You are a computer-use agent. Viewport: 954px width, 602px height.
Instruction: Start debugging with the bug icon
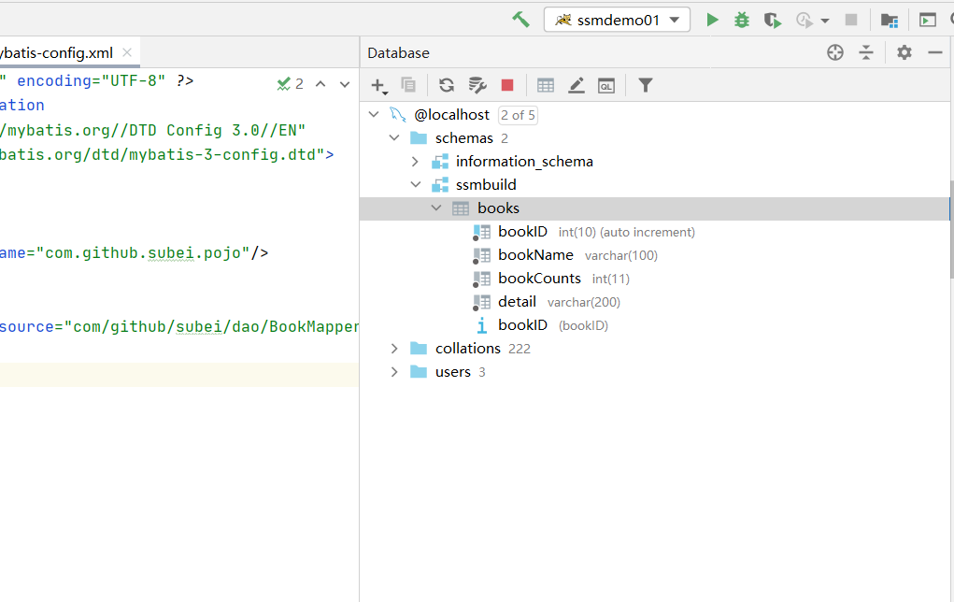[x=742, y=20]
